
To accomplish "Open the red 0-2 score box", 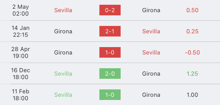I will [110, 10].
